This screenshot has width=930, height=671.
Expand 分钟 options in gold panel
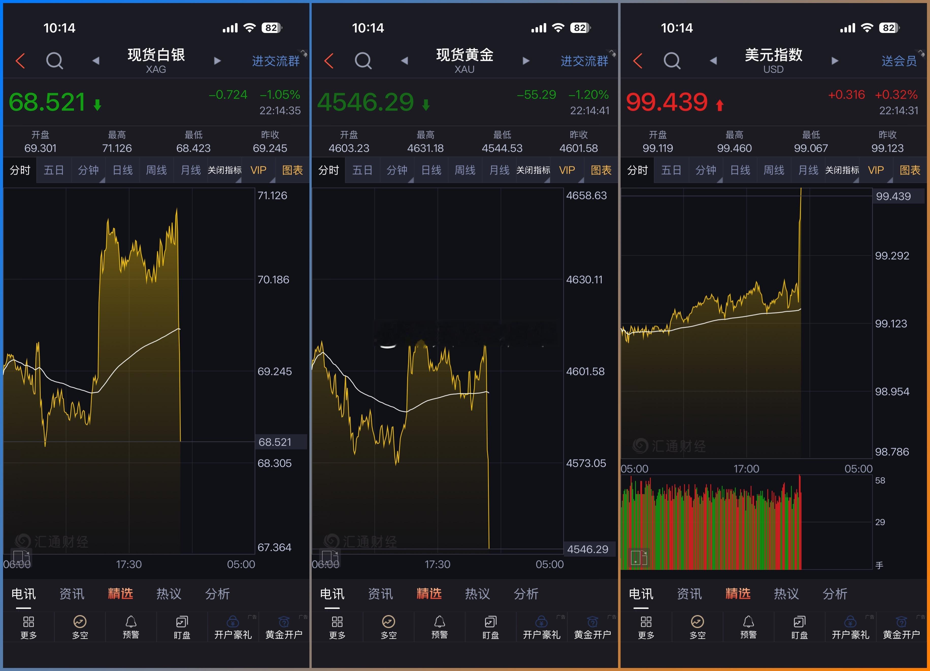click(397, 170)
